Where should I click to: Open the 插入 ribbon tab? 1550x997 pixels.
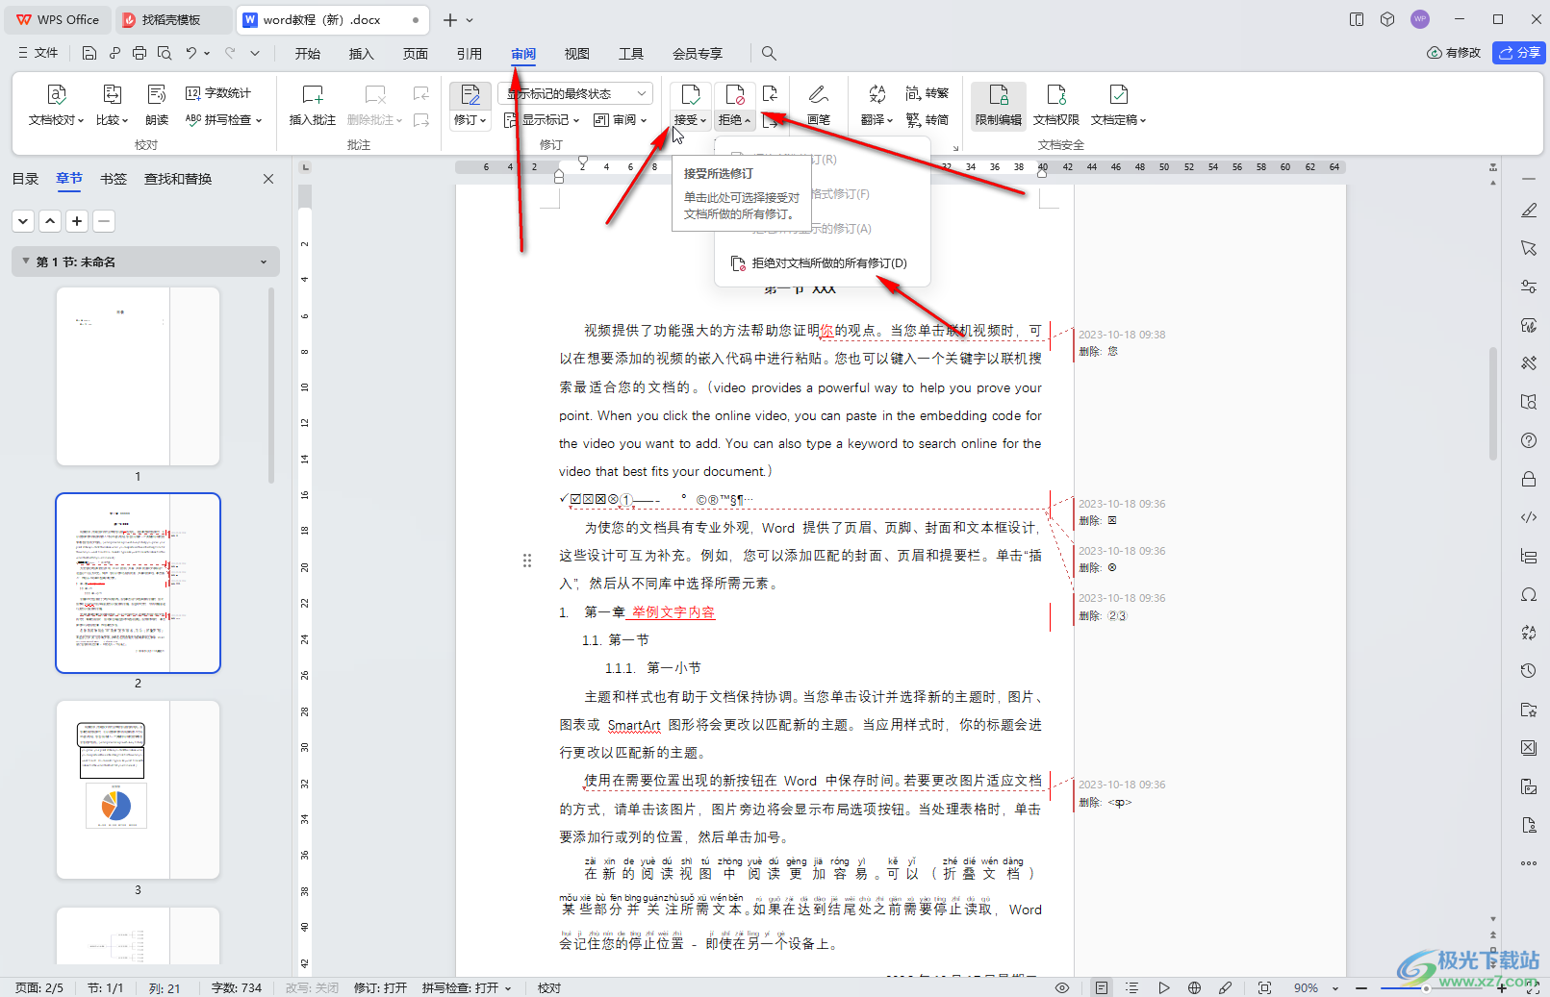(x=362, y=53)
